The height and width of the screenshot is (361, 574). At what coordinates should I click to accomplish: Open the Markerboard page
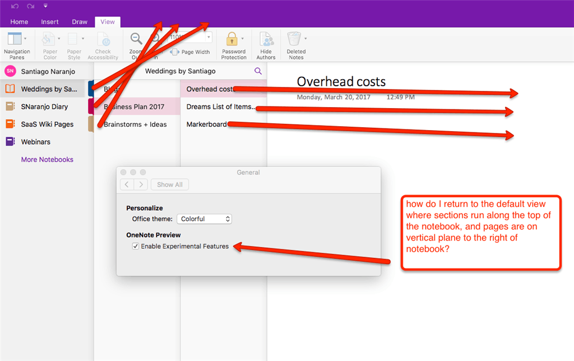[224, 124]
